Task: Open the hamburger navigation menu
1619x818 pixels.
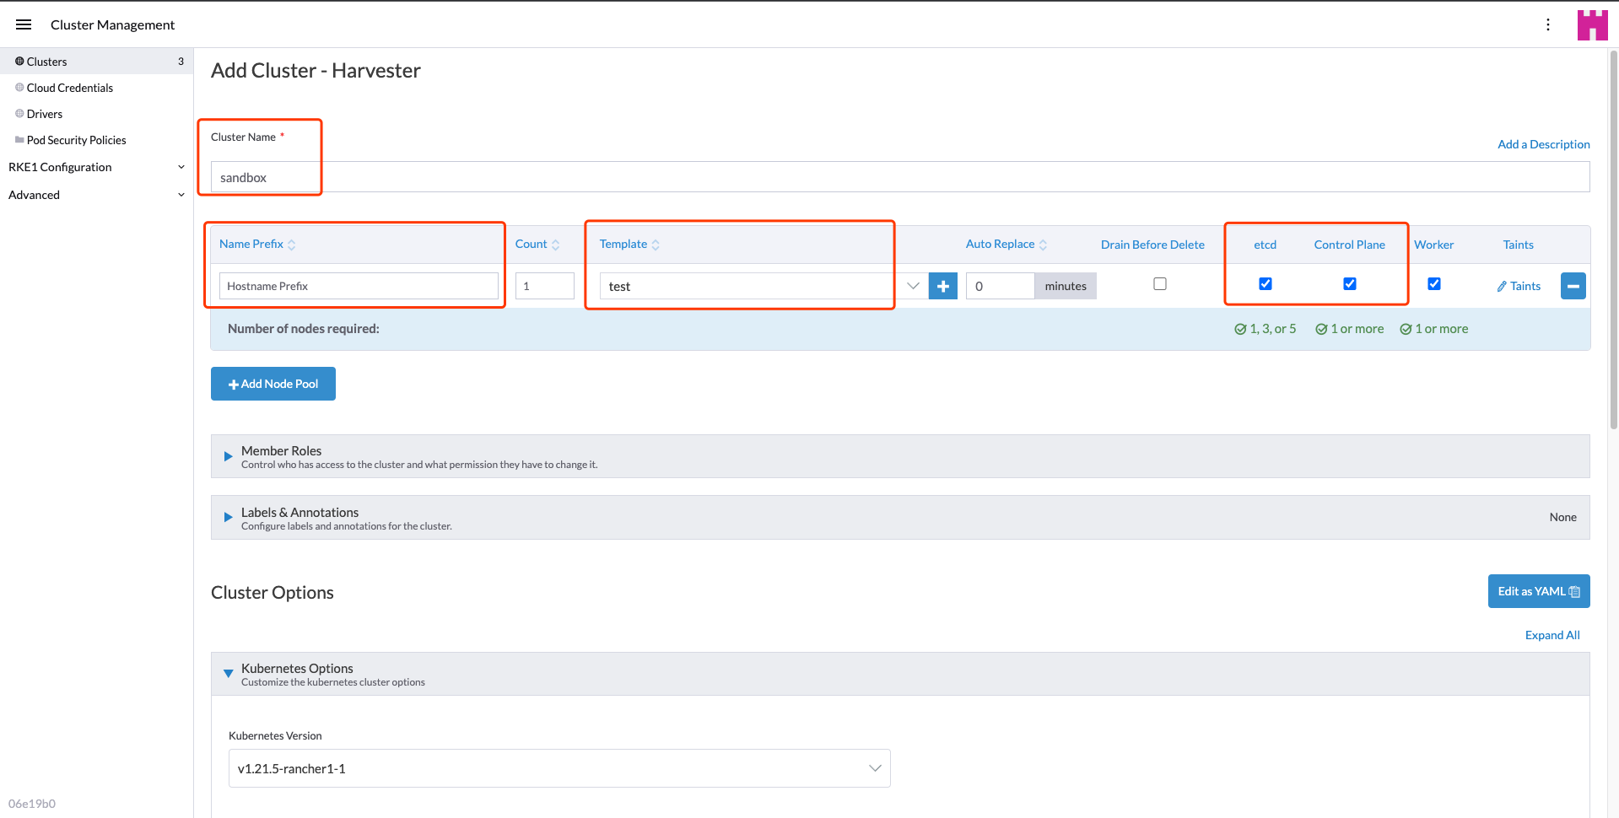Action: point(23,24)
